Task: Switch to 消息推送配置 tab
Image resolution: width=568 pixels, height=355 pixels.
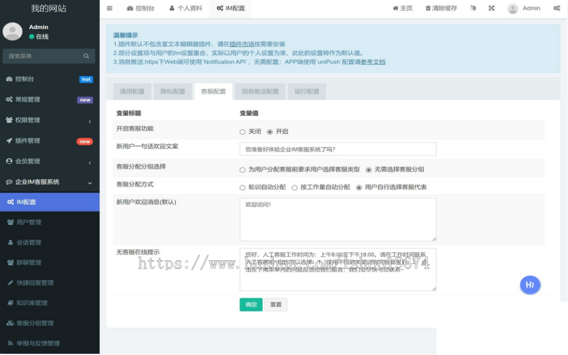Action: tap(260, 92)
